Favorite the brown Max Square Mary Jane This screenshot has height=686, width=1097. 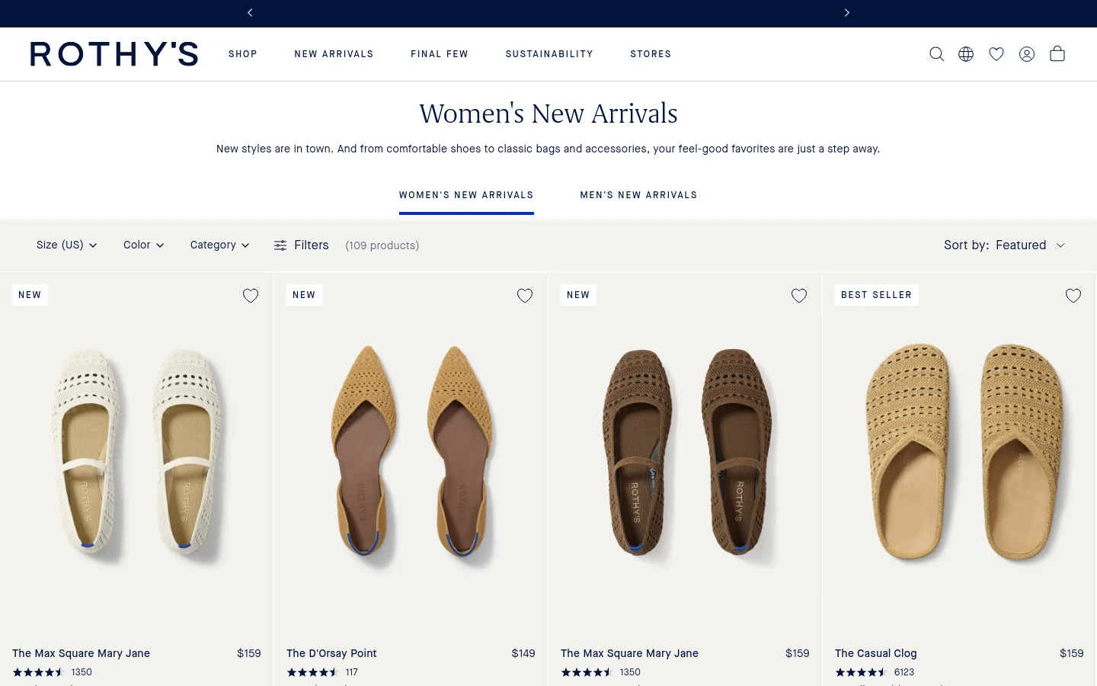click(799, 296)
